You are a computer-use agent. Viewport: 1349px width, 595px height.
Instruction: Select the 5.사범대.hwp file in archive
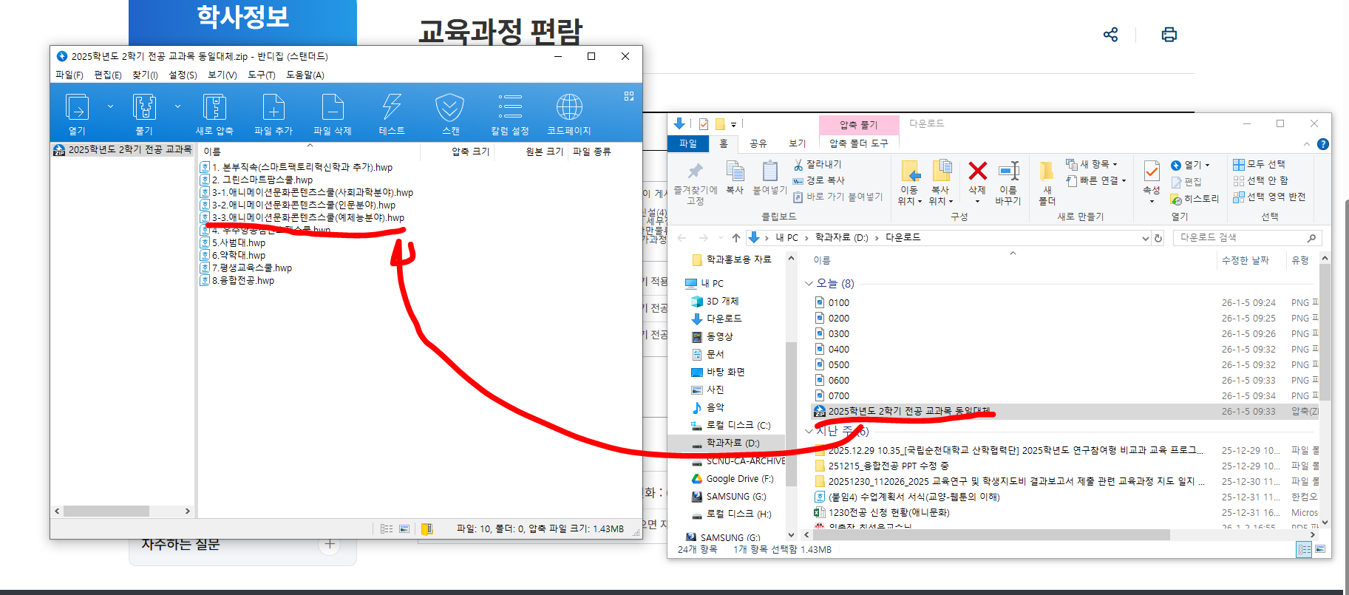pyautogui.click(x=238, y=242)
